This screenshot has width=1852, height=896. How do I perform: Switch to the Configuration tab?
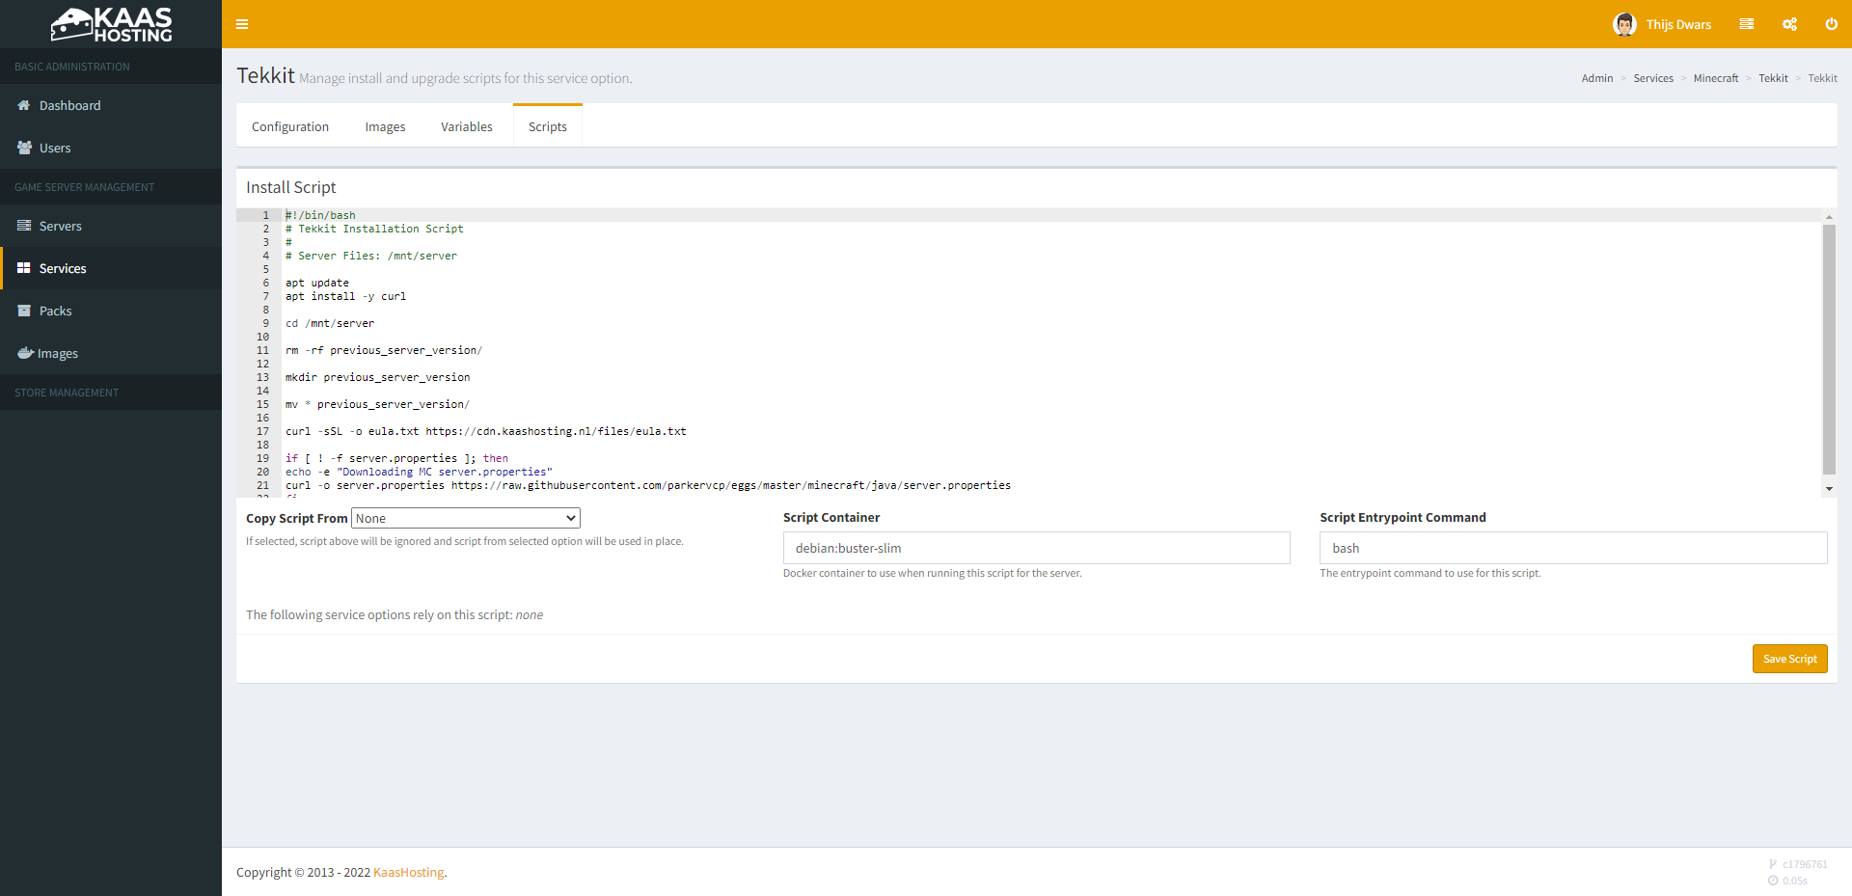coord(290,126)
